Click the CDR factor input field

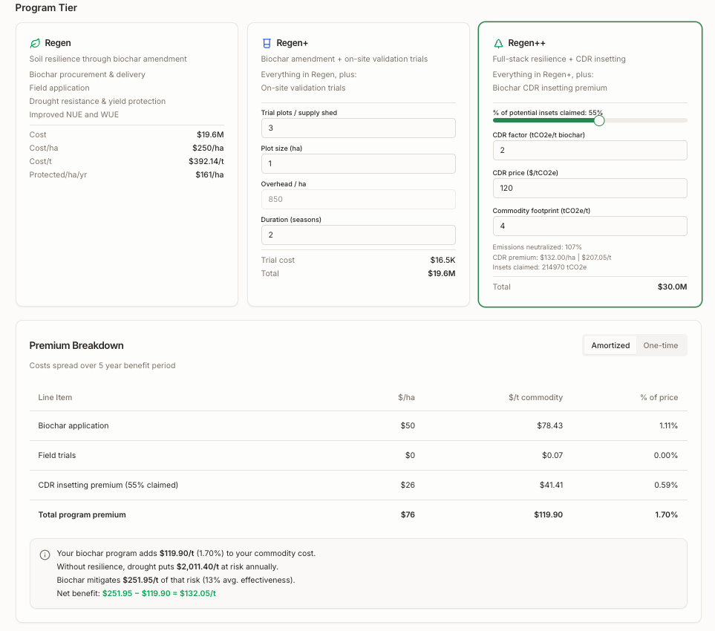pos(590,151)
